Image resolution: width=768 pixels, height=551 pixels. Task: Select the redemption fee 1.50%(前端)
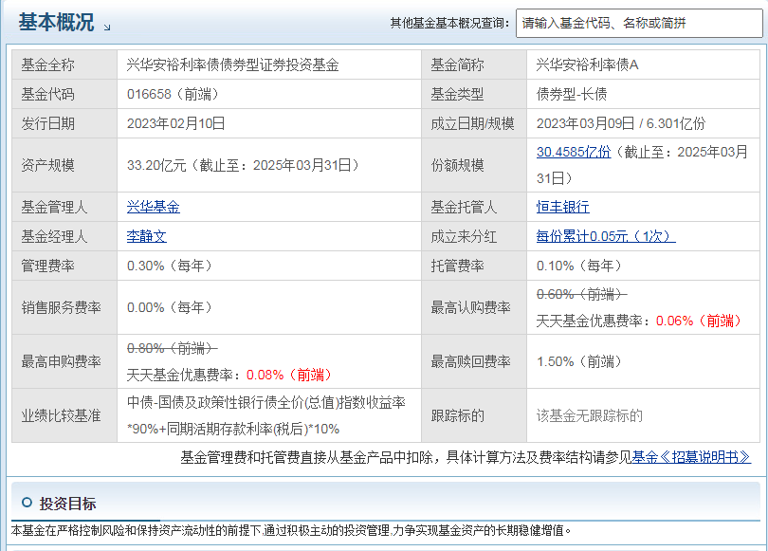[579, 361]
